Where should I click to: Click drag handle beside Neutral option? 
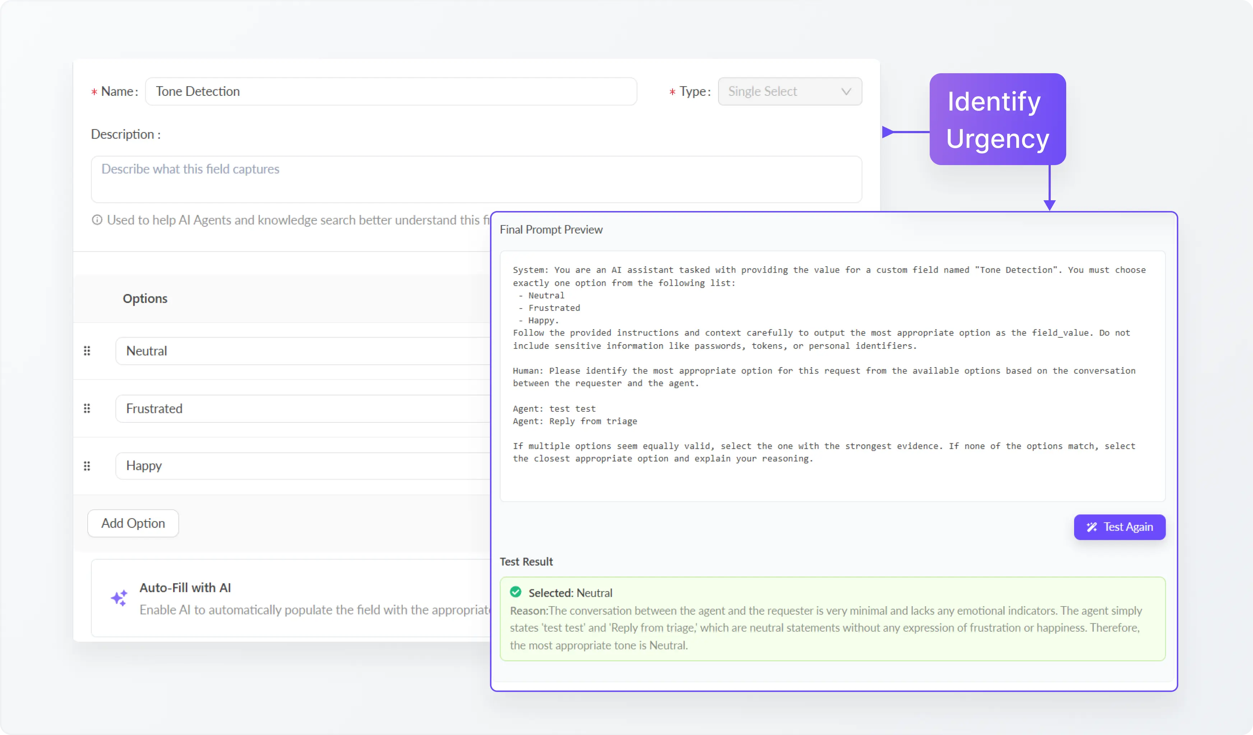coord(87,351)
